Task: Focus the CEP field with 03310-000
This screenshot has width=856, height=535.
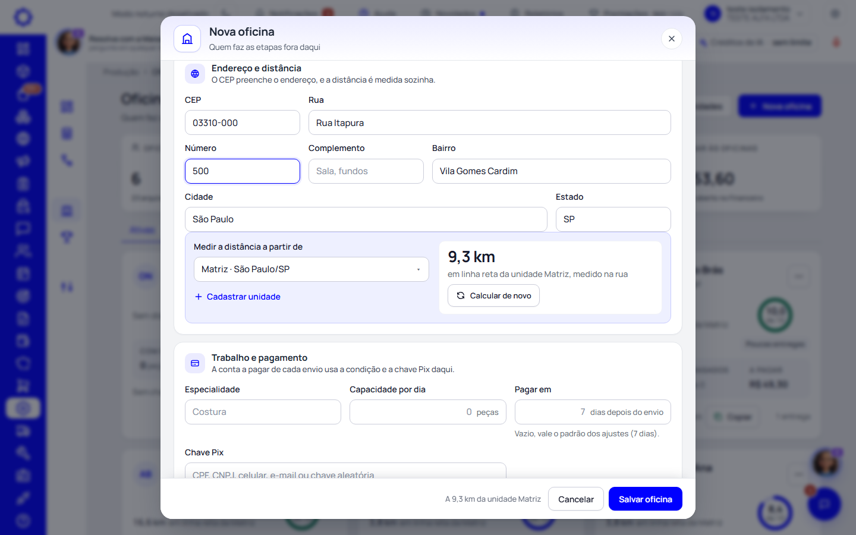Action: pyautogui.click(x=243, y=122)
